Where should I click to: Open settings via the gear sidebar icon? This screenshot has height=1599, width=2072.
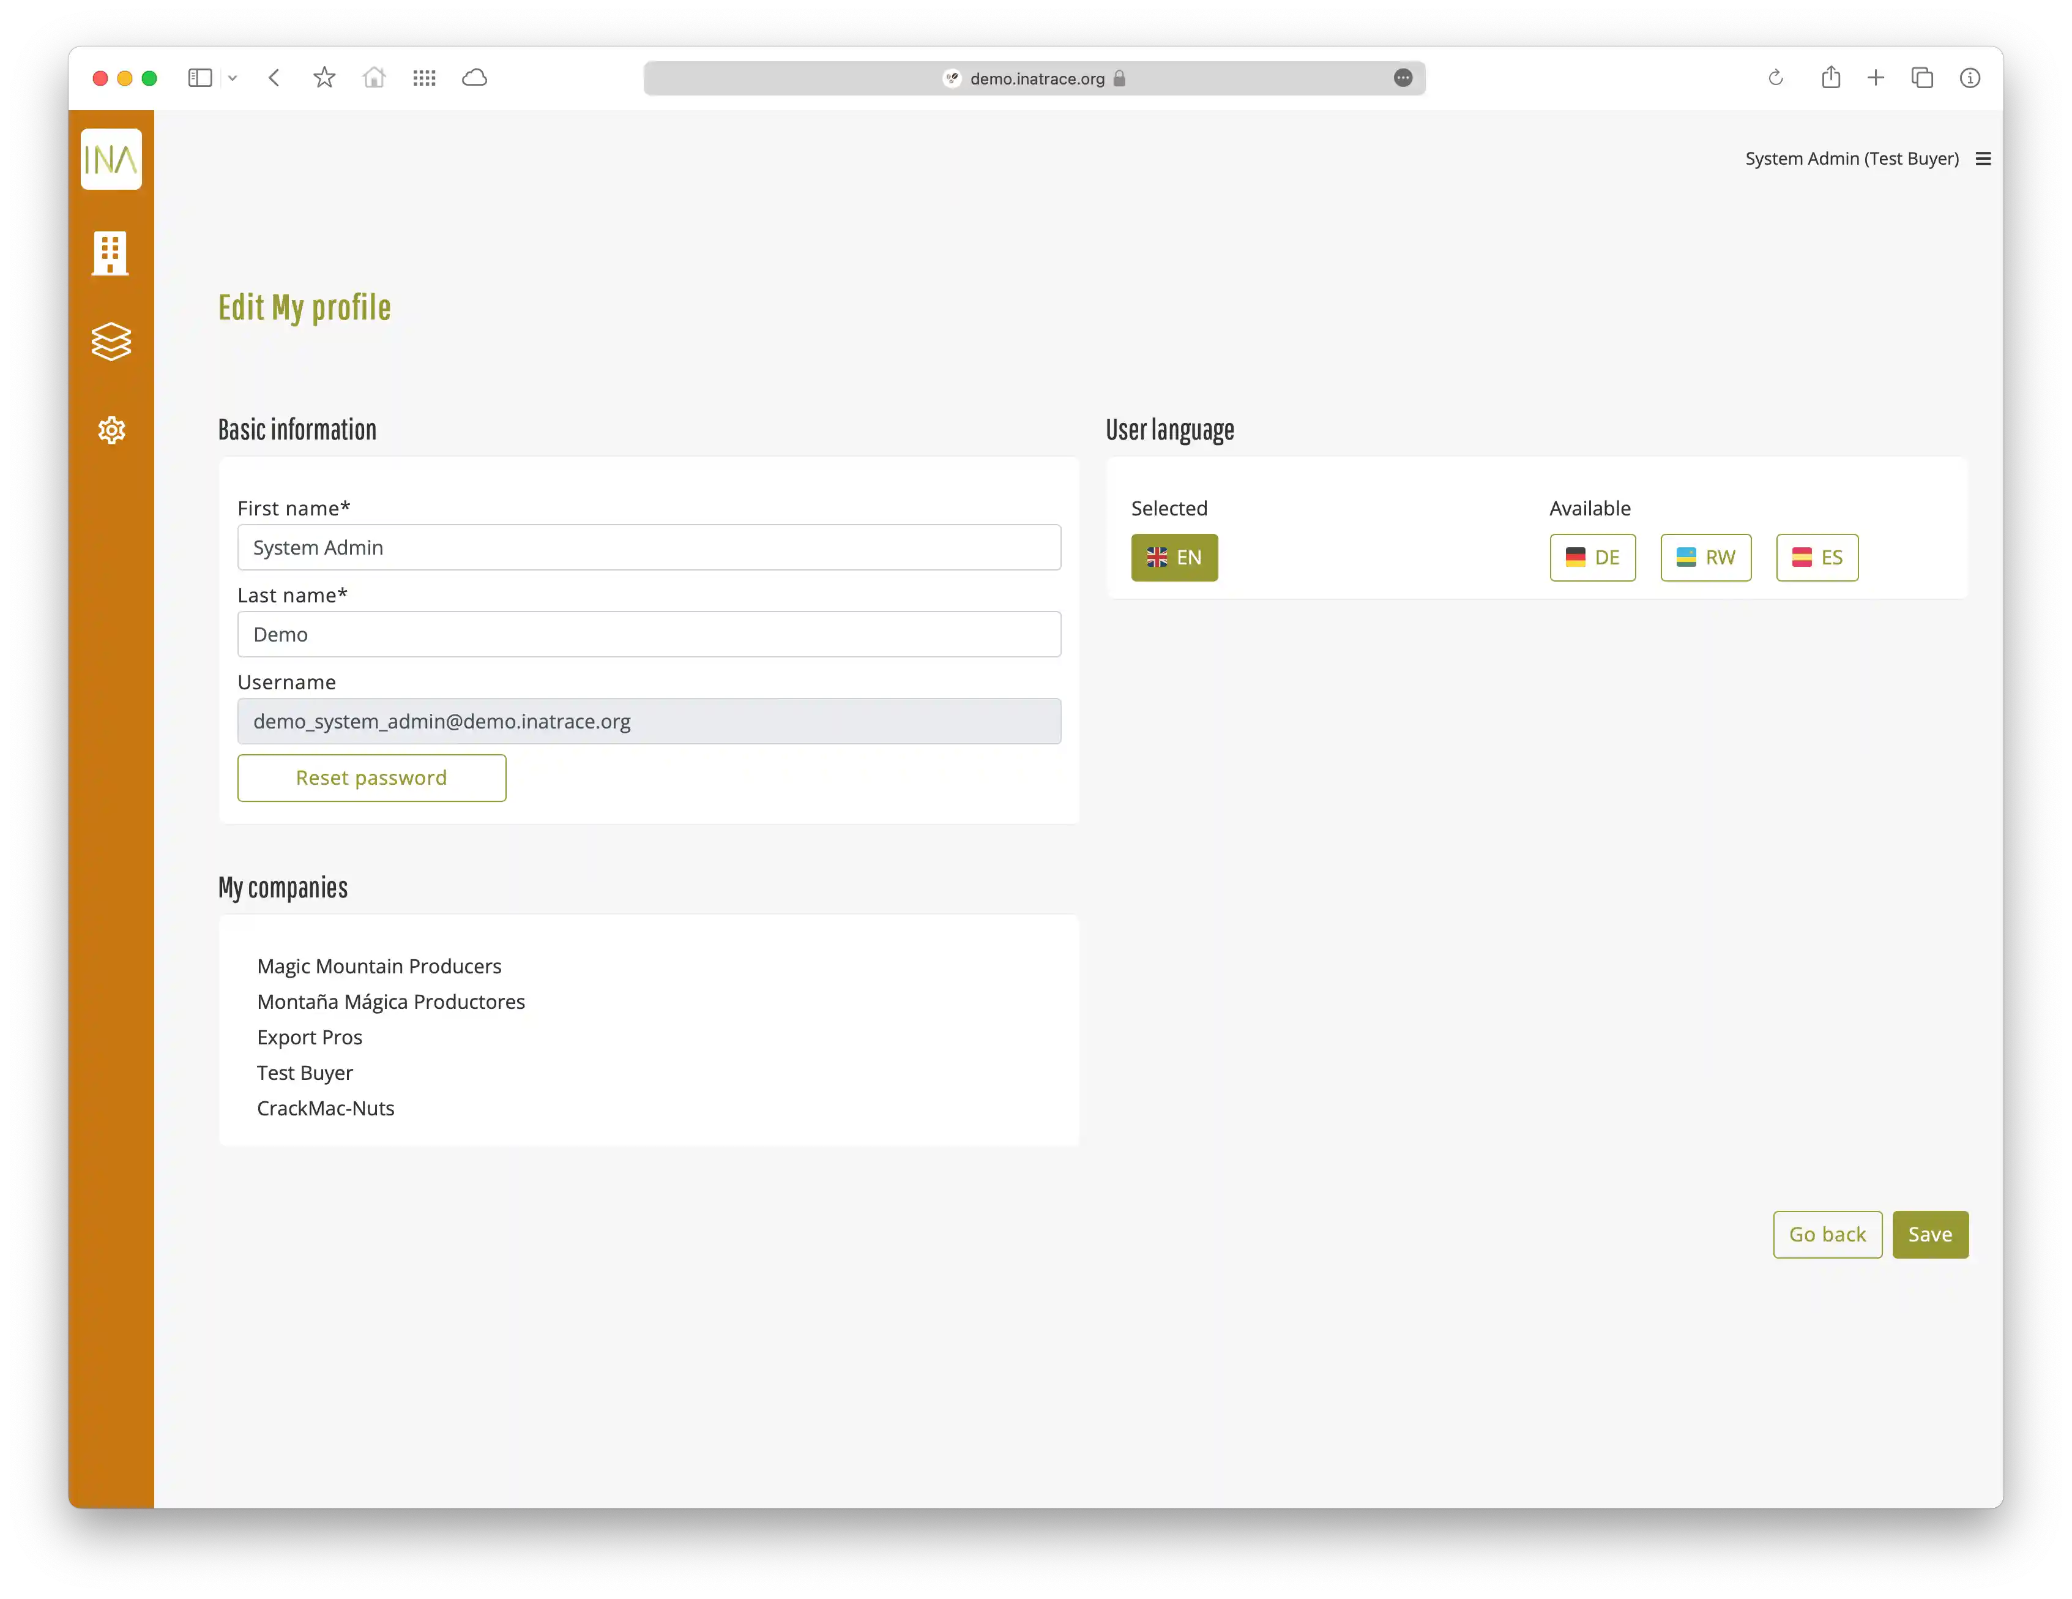tap(111, 430)
